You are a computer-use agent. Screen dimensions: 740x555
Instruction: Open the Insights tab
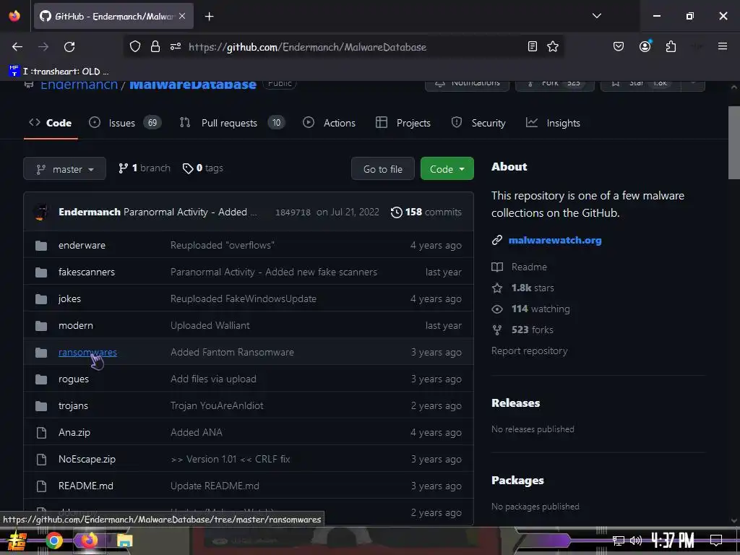(x=553, y=123)
